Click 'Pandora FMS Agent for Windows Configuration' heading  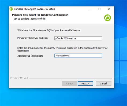click(x=40, y=15)
